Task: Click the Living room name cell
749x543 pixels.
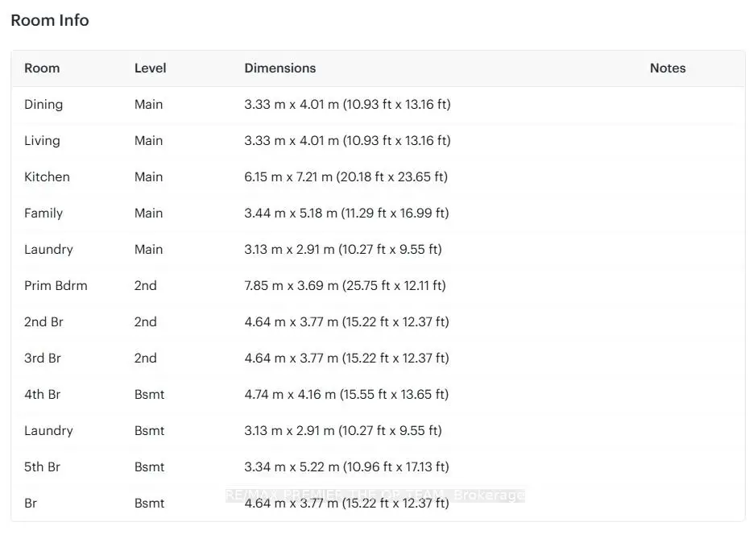Action: [x=42, y=141]
